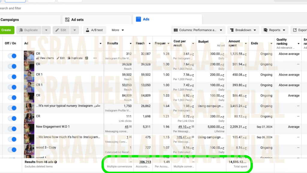307x173 pixels.
Task: Open the Reports menu
Action: click(x=275, y=30)
